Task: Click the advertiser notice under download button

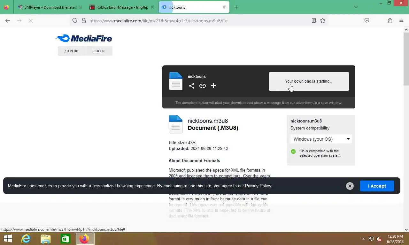Action: 259,103
